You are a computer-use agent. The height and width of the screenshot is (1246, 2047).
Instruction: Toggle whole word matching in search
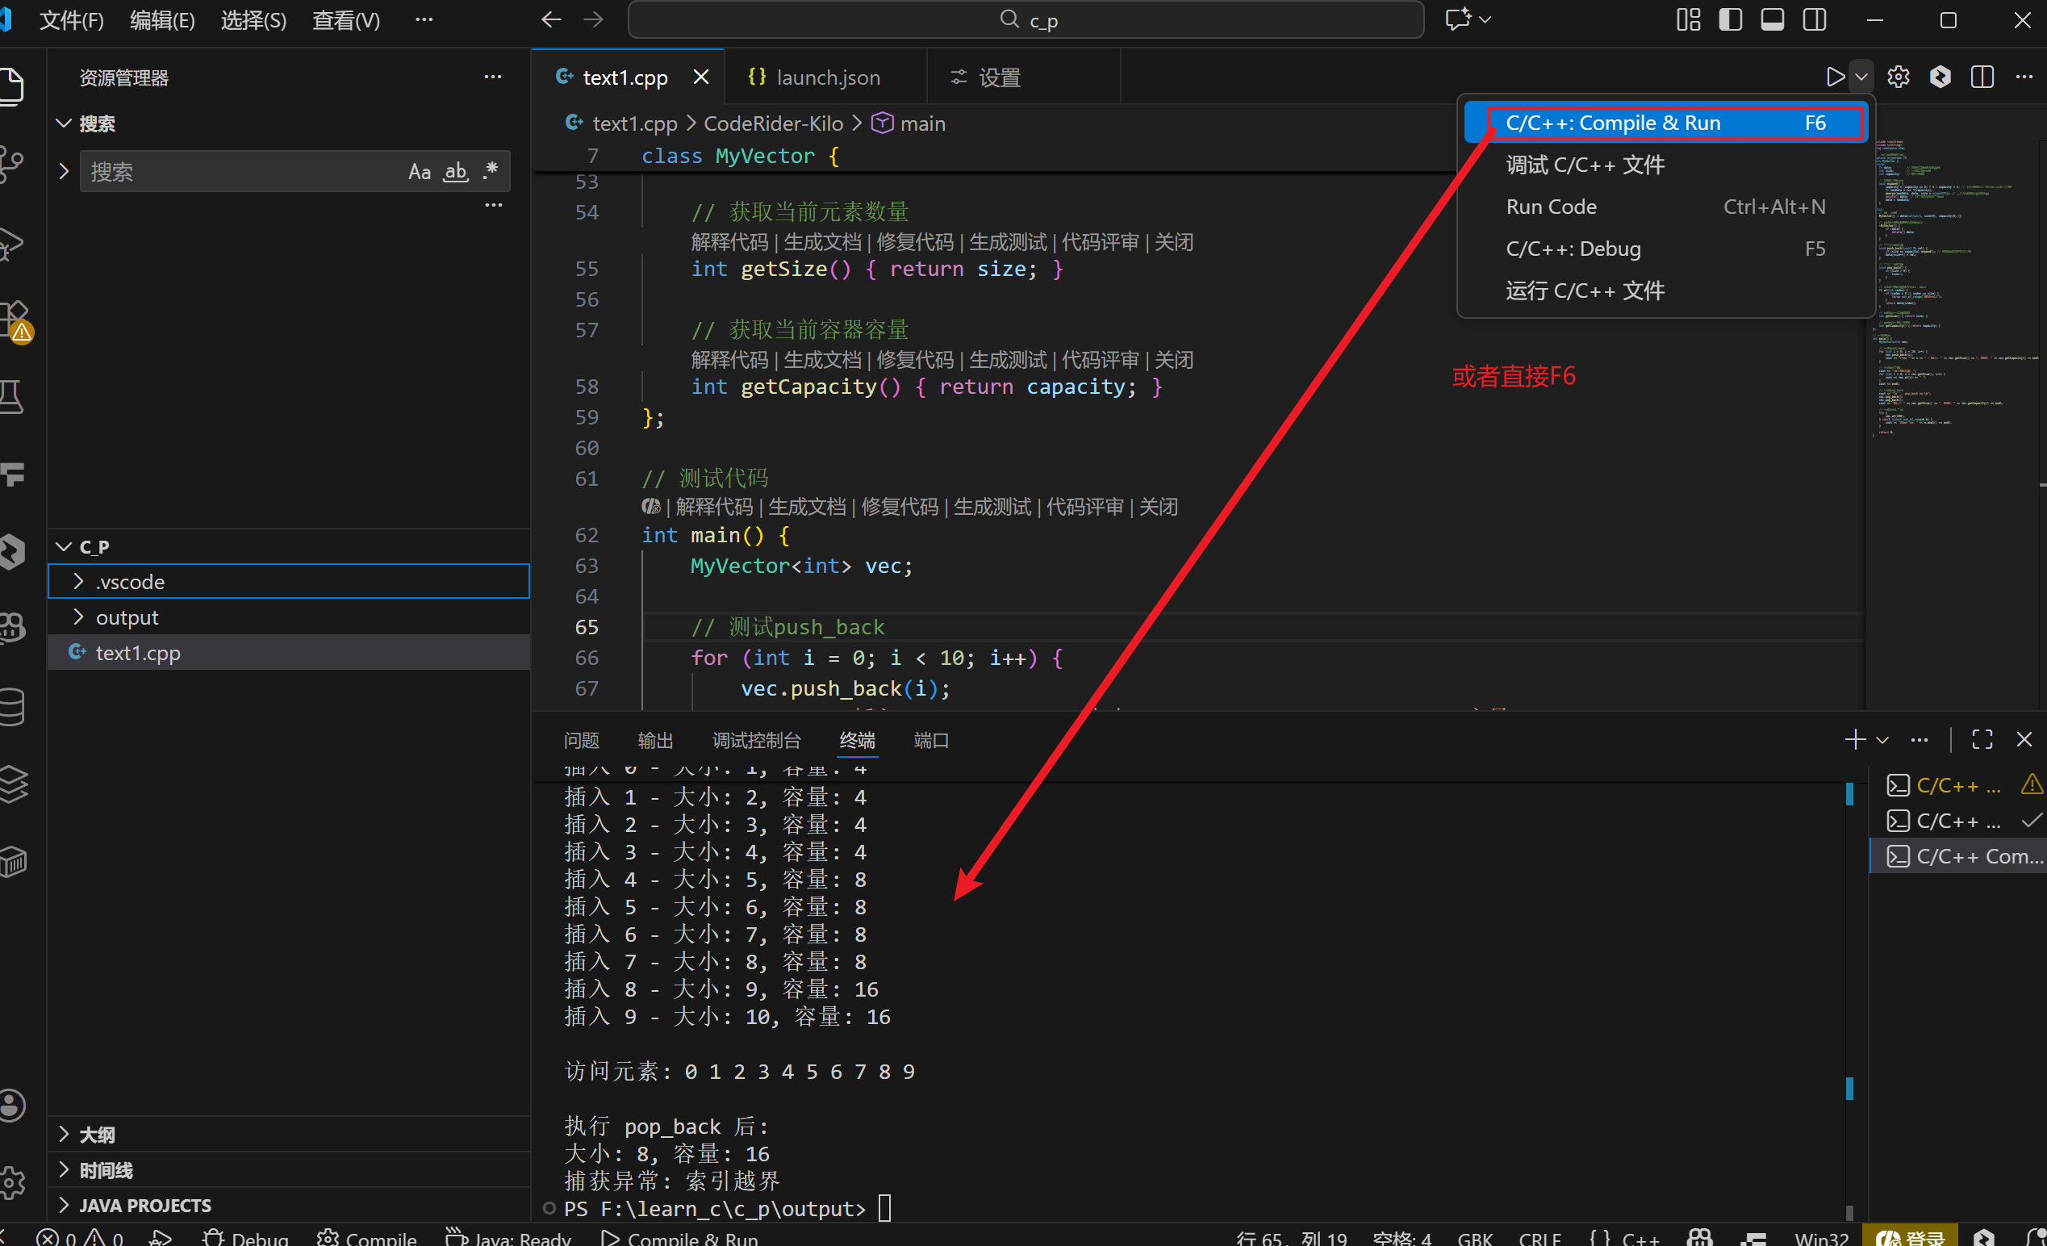point(455,172)
